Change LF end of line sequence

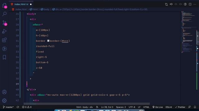pos(139,107)
